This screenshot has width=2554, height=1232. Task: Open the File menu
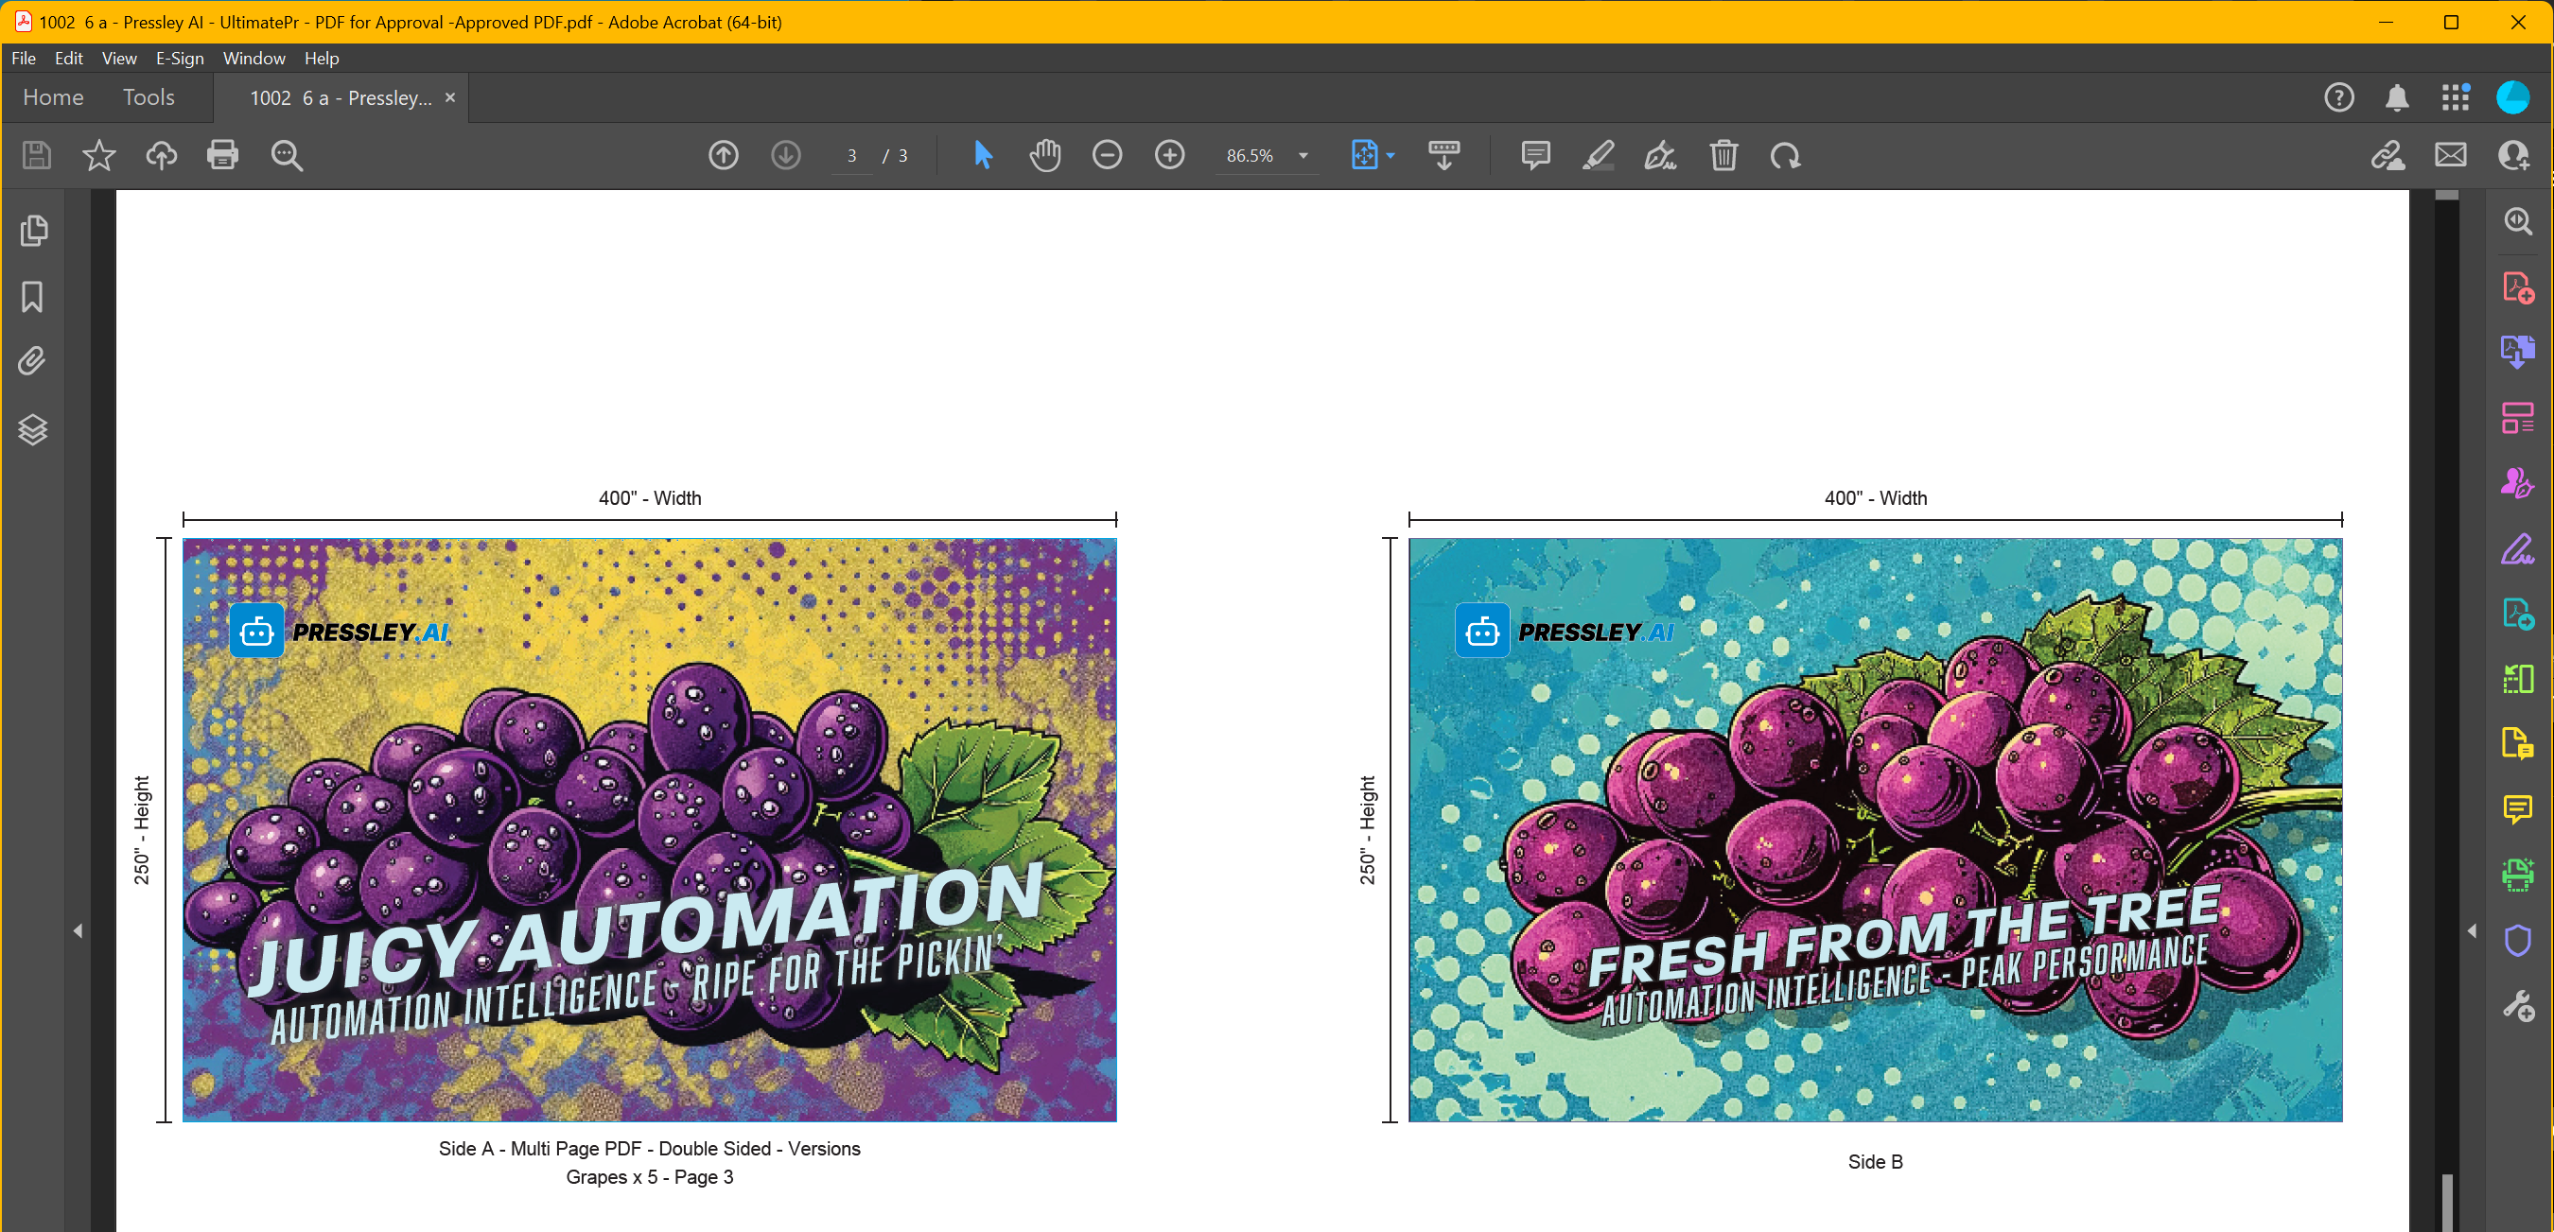pos(24,59)
